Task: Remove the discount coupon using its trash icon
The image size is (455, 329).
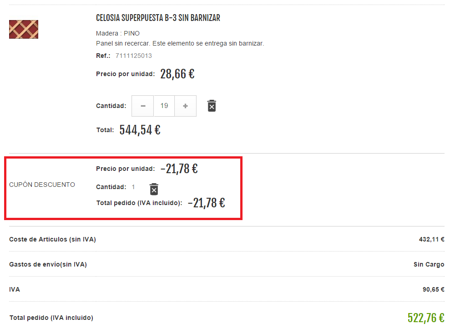Action: (x=154, y=189)
